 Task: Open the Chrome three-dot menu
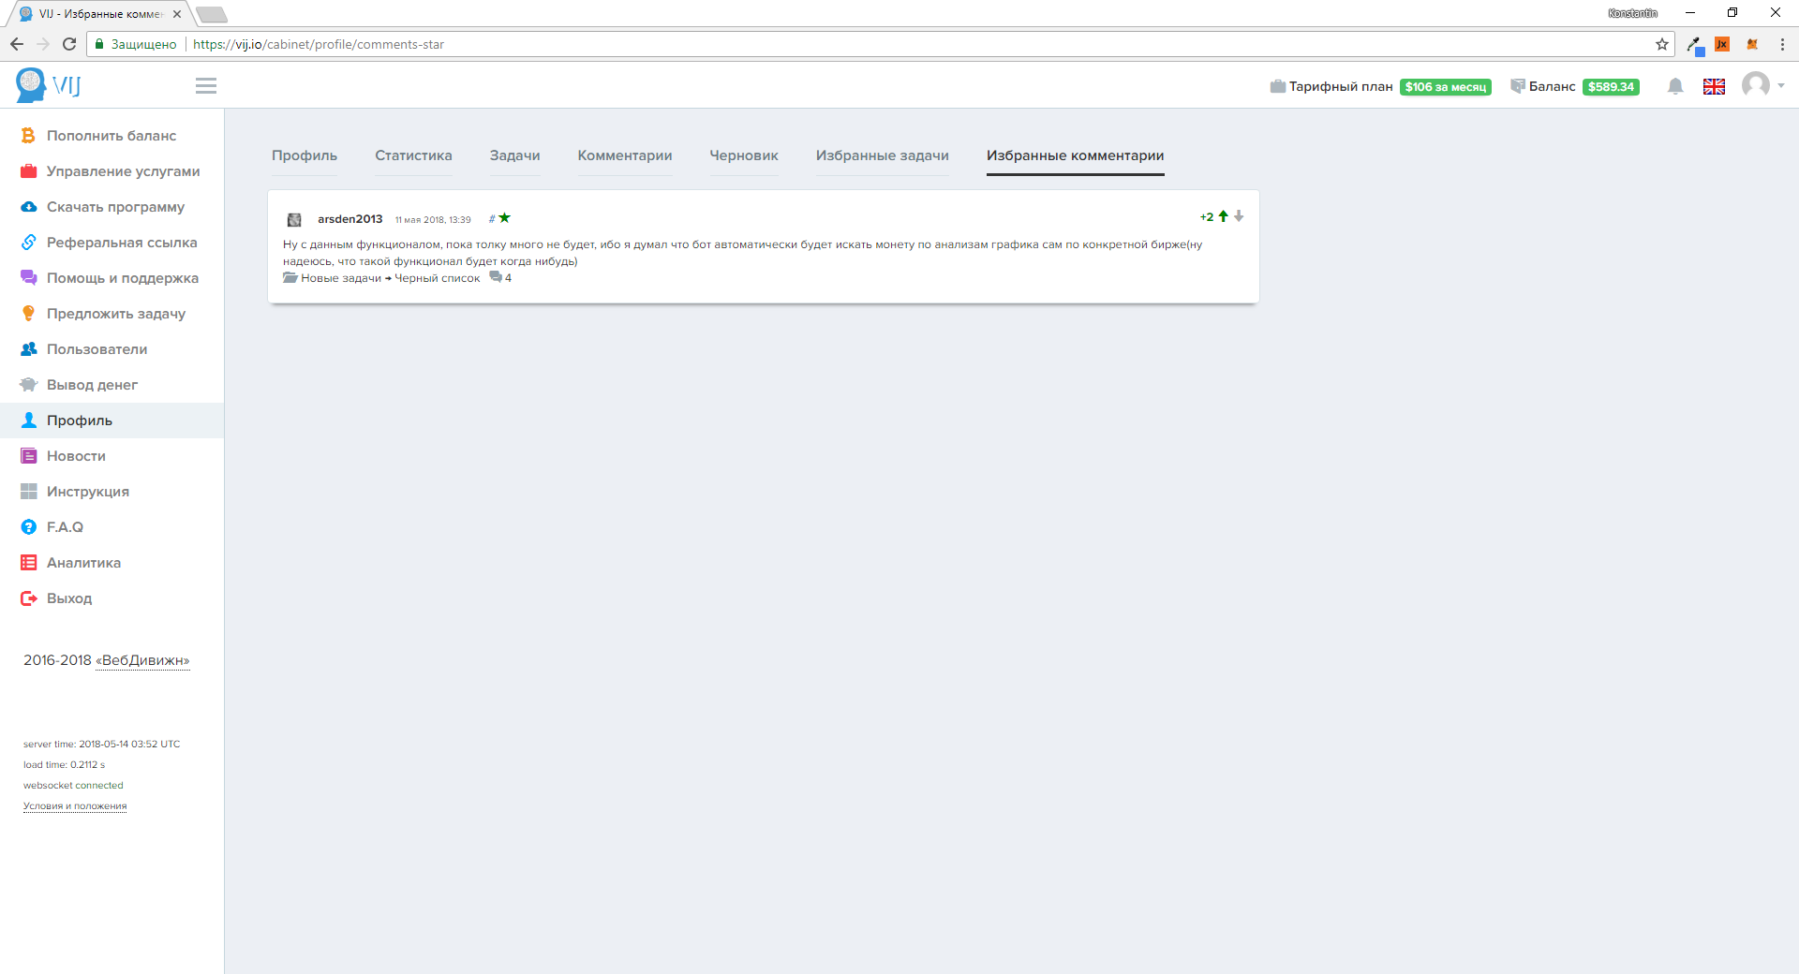[1782, 44]
